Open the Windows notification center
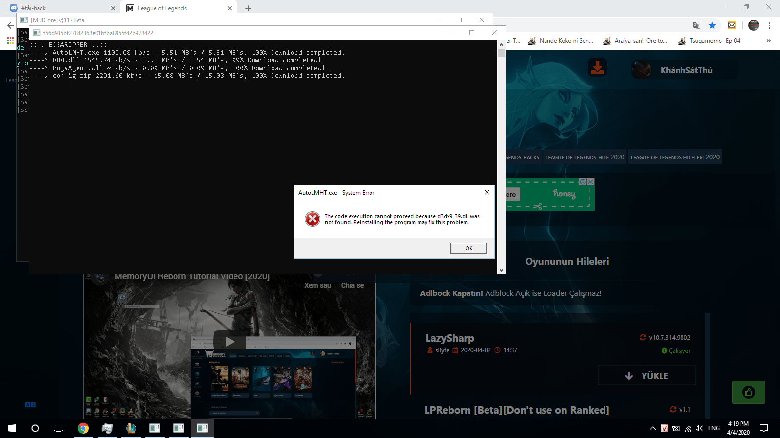780x438 pixels. (x=764, y=428)
